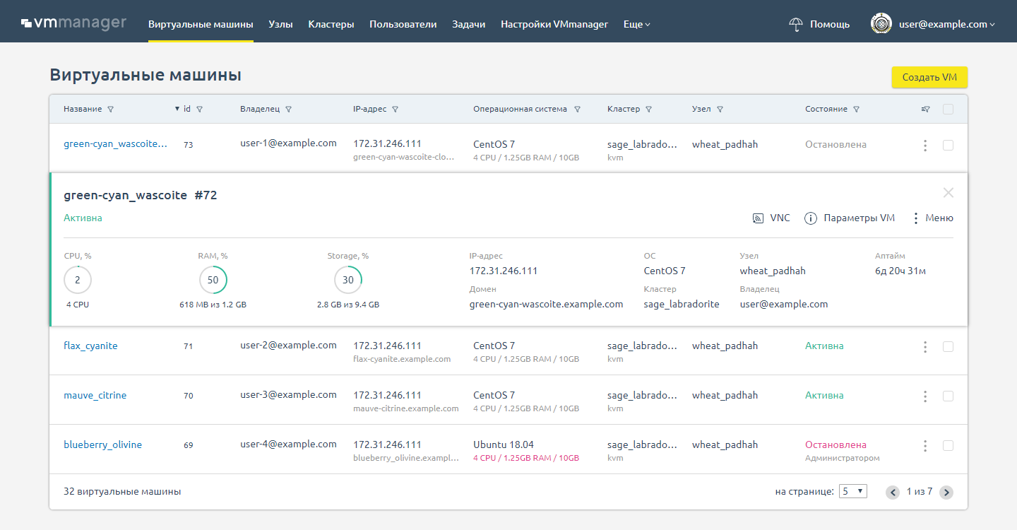The height and width of the screenshot is (530, 1017).
Task: Click the user avatar image
Action: pos(881,24)
